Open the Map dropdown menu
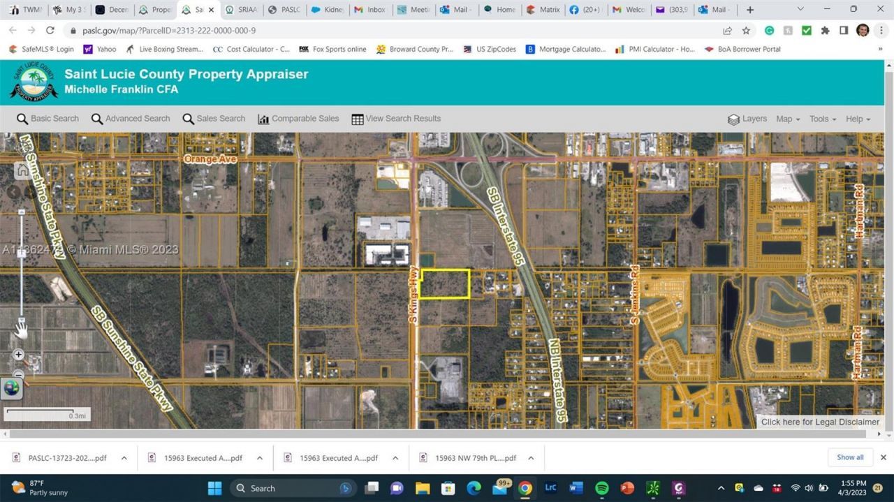 point(786,119)
